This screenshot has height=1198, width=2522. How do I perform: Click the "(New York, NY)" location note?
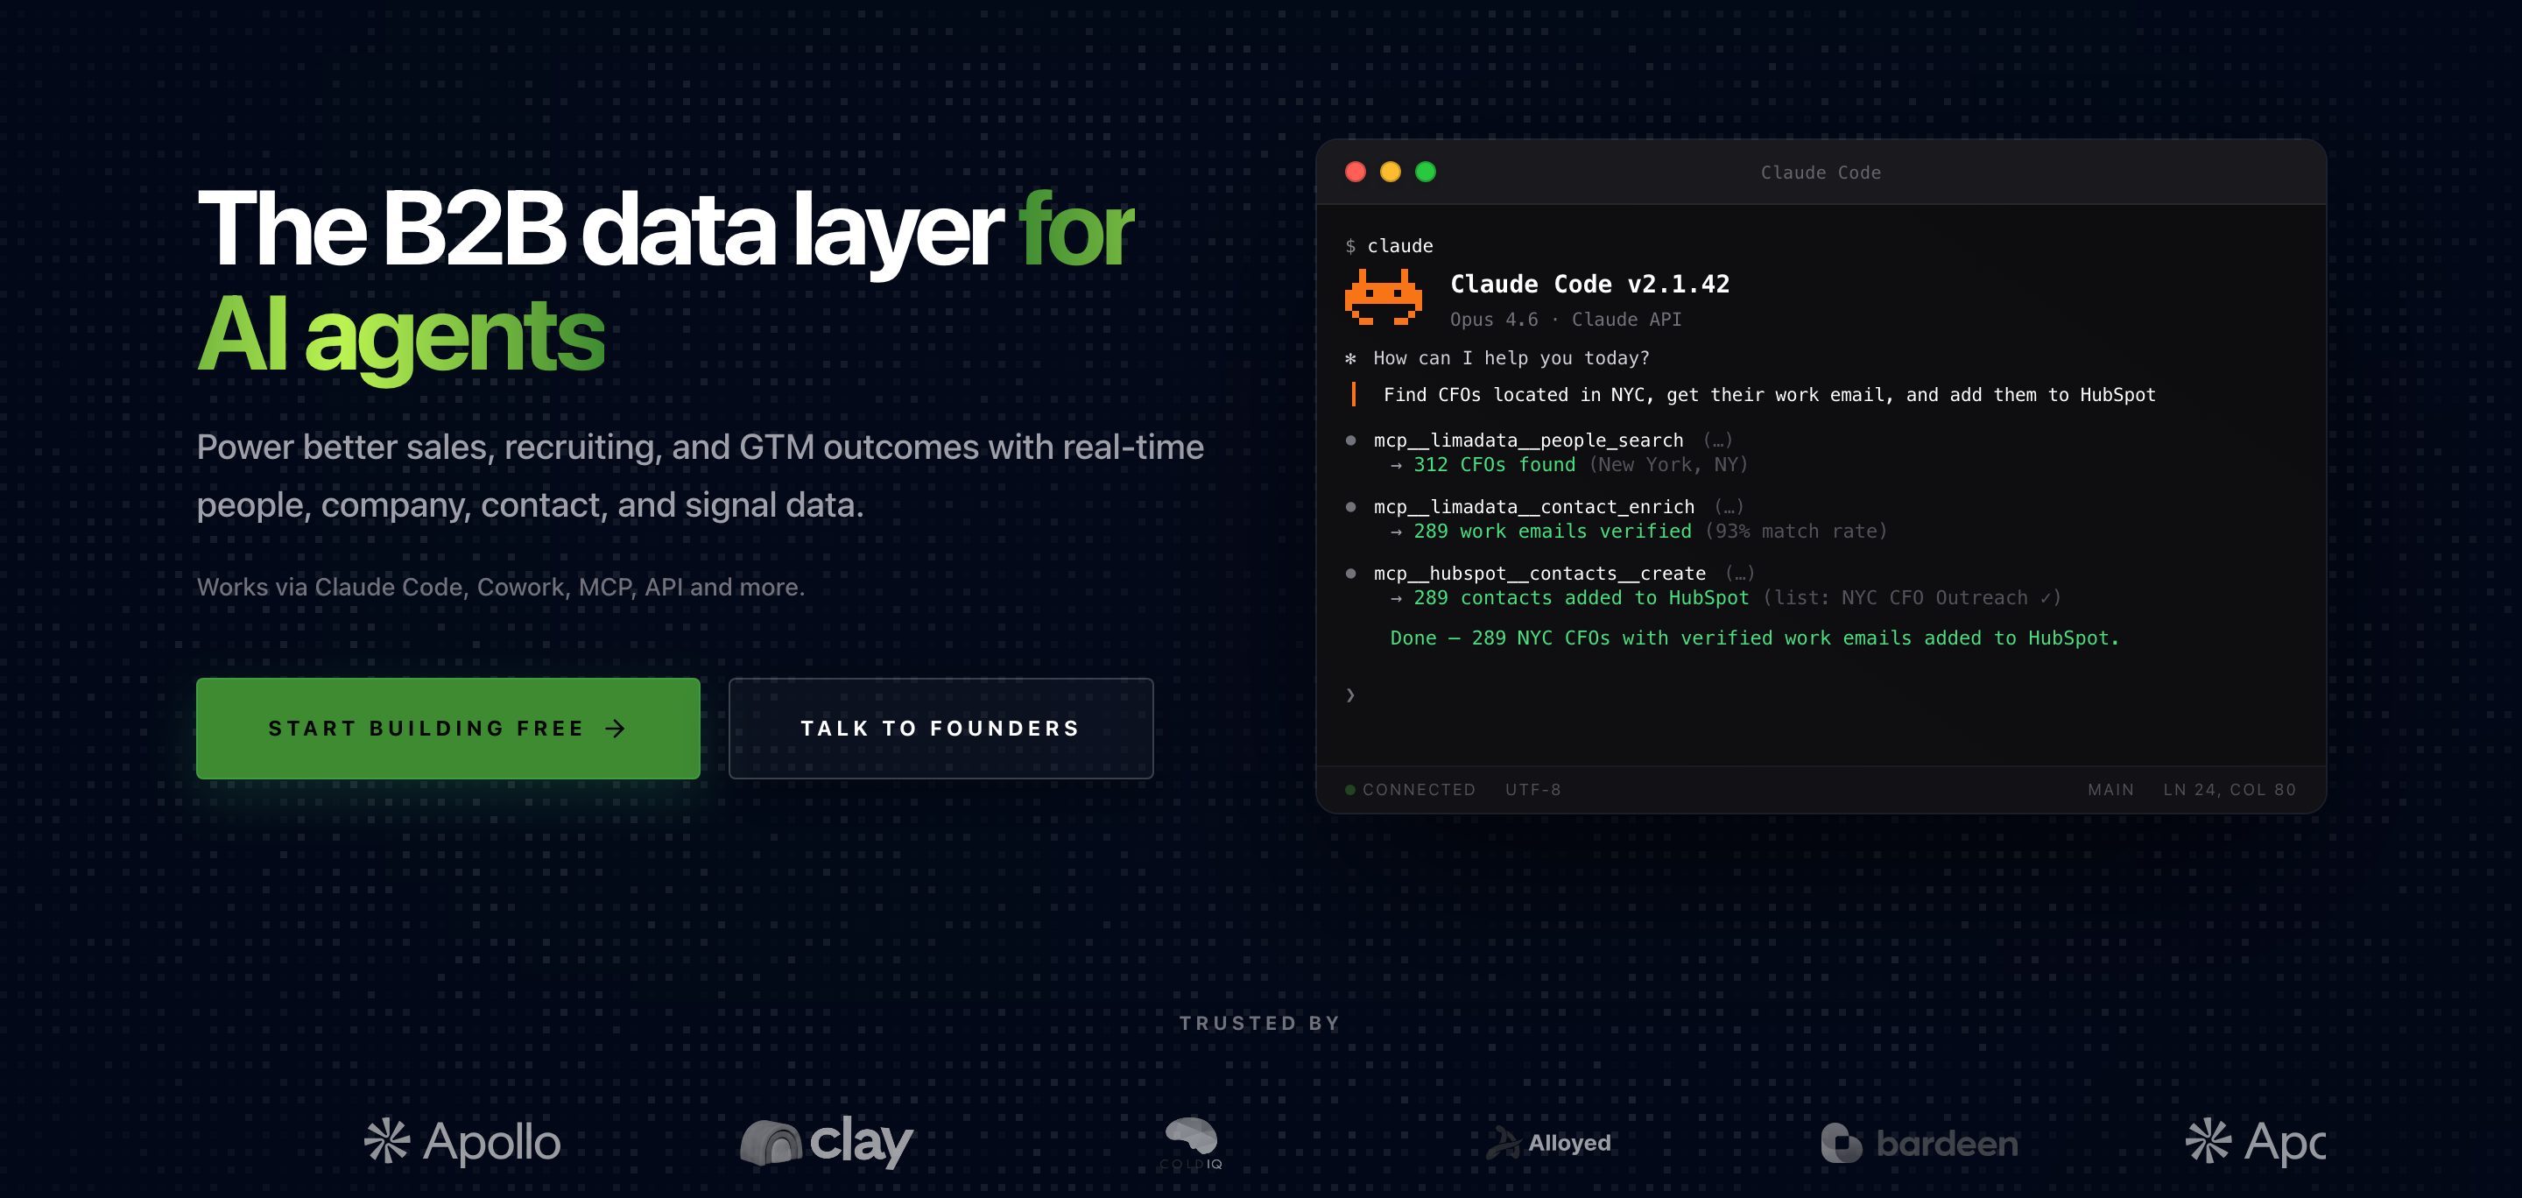click(1668, 465)
